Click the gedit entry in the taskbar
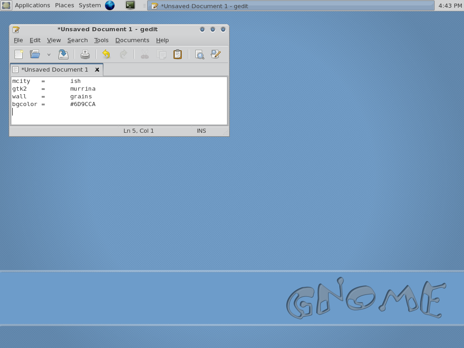Viewport: 464px width, 348px height. [x=291, y=5]
